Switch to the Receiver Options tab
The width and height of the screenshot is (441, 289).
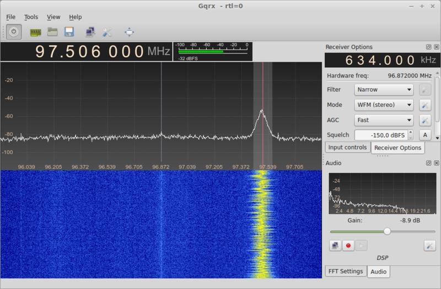(x=397, y=148)
